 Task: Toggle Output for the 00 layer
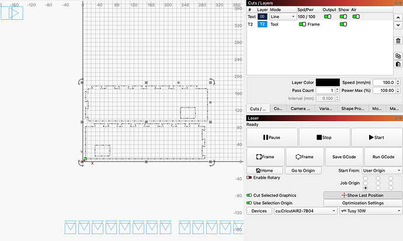(x=328, y=17)
